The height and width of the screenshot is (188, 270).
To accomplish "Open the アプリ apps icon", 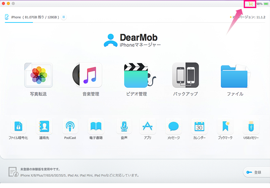I will coord(148,126).
